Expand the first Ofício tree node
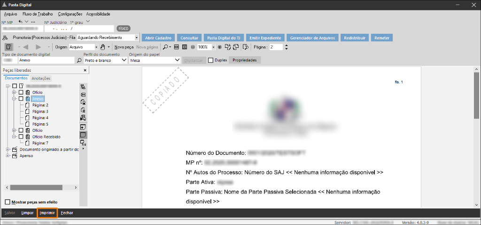Image resolution: width=481 pixels, height=225 pixels. coord(14,92)
